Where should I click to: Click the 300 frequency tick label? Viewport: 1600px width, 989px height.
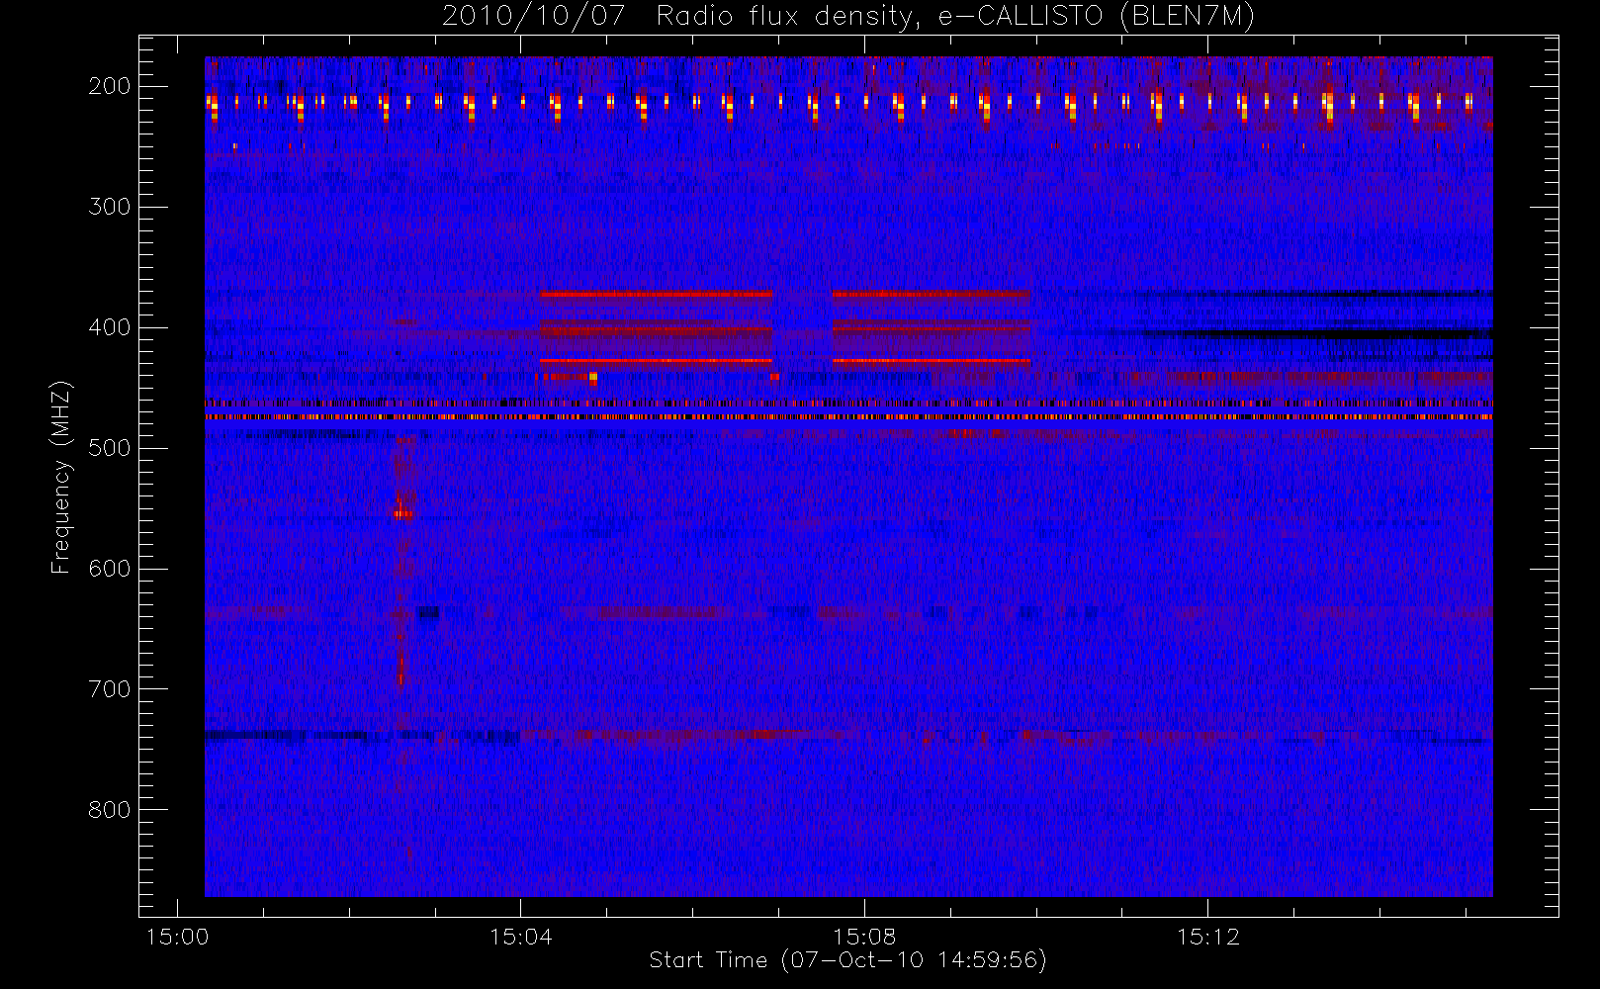point(110,207)
